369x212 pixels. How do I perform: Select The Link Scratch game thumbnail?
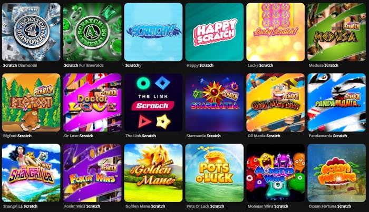(x=153, y=103)
